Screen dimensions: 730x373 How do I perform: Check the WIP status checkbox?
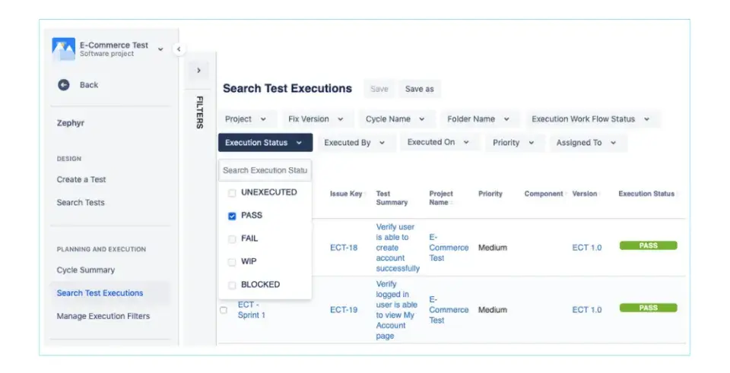232,262
